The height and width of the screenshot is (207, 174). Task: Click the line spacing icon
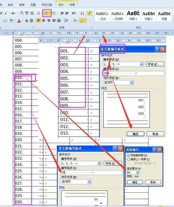tap(66, 20)
